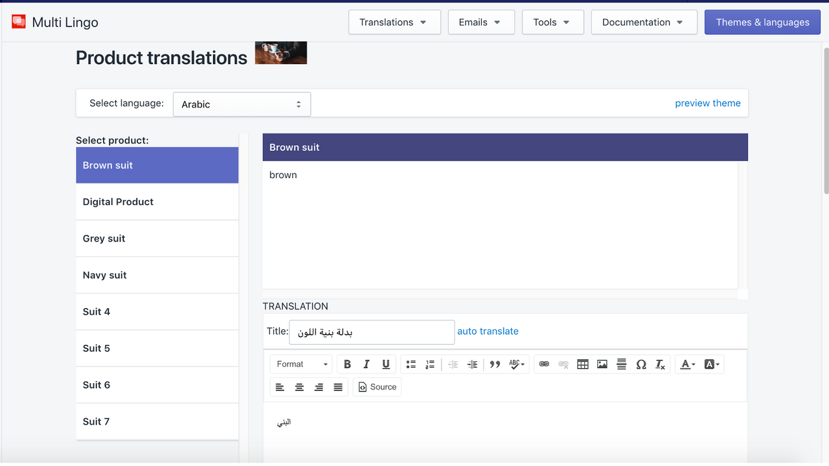Screen dimensions: 829x466
Task: Open the text color picker
Action: tap(687, 364)
